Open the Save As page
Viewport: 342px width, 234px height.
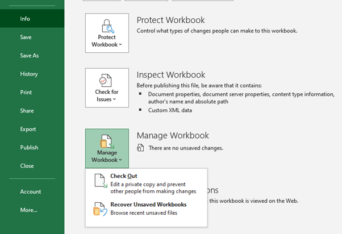pos(30,56)
